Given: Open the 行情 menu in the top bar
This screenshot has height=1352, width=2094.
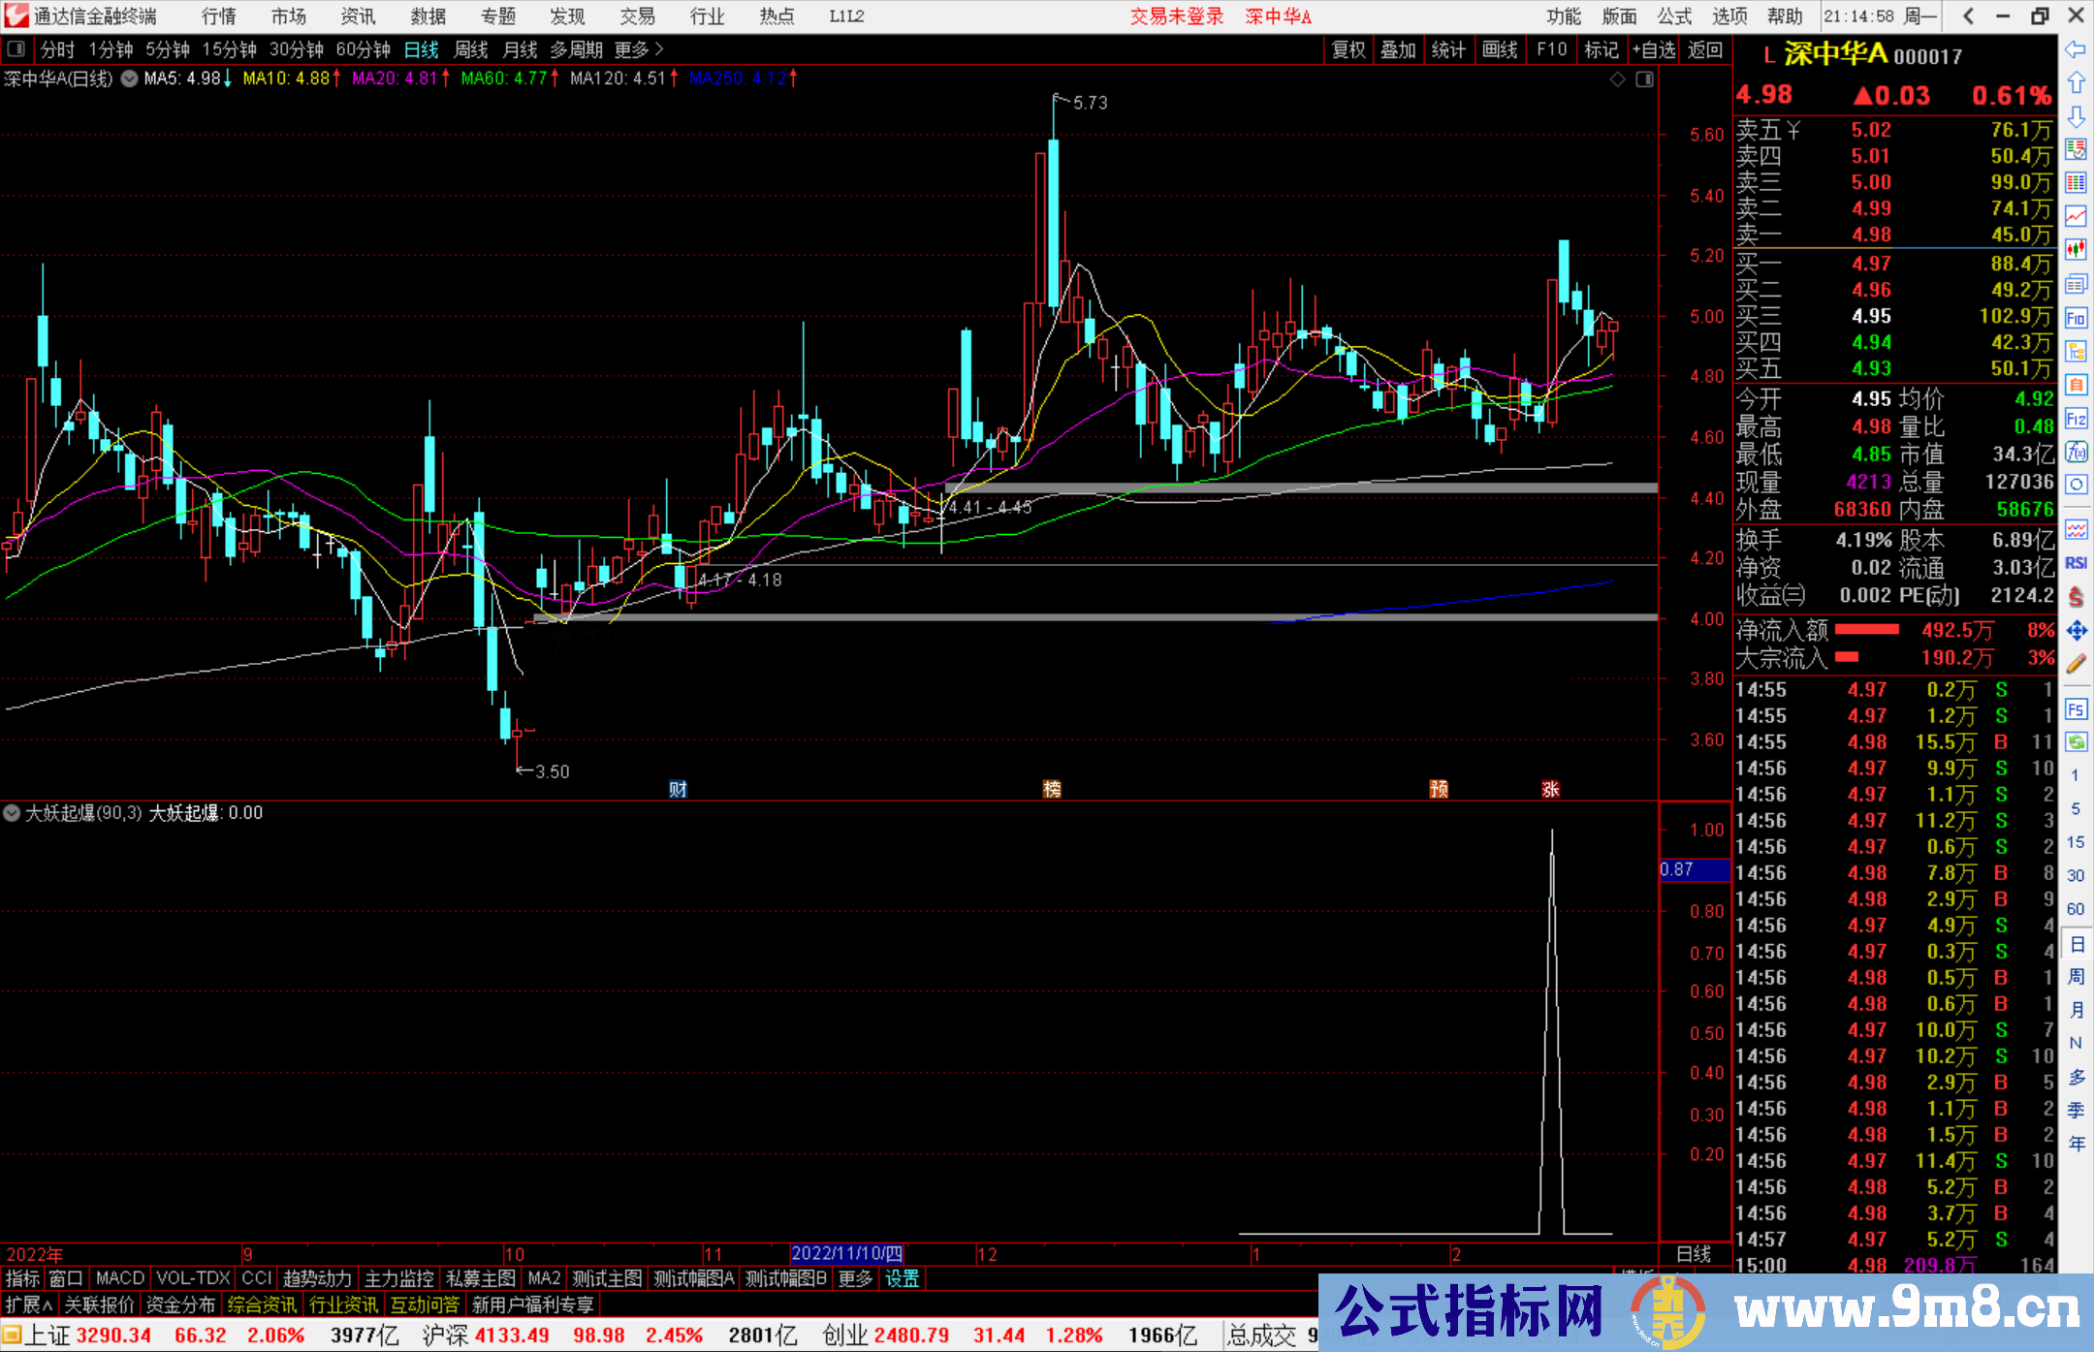Looking at the screenshot, I should 219,16.
